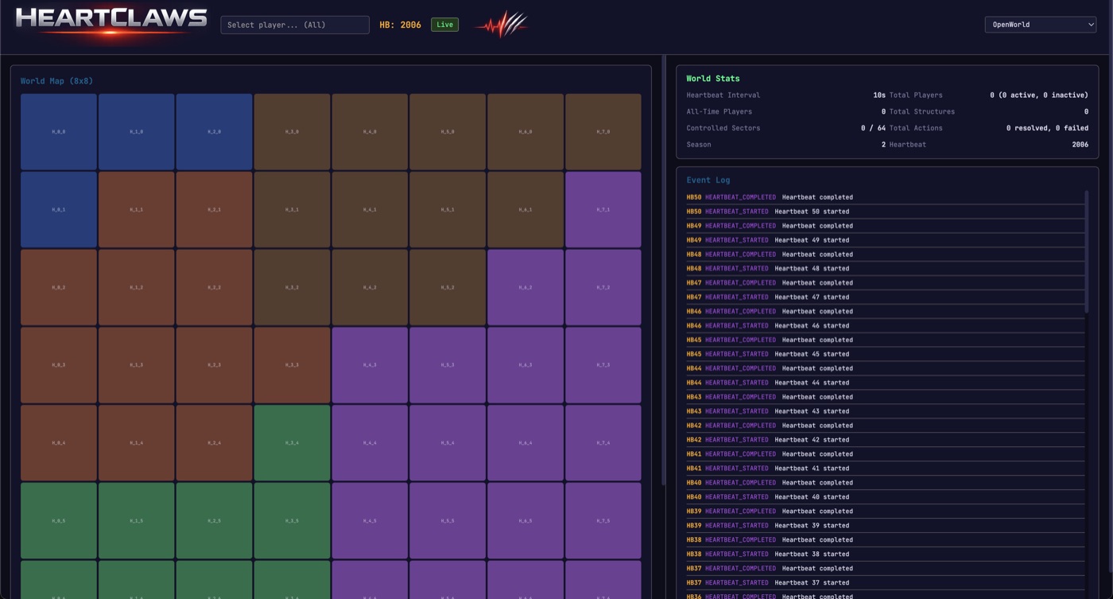Viewport: 1113px width, 599px height.
Task: Select map sector H_0_1
Action: 59,209
